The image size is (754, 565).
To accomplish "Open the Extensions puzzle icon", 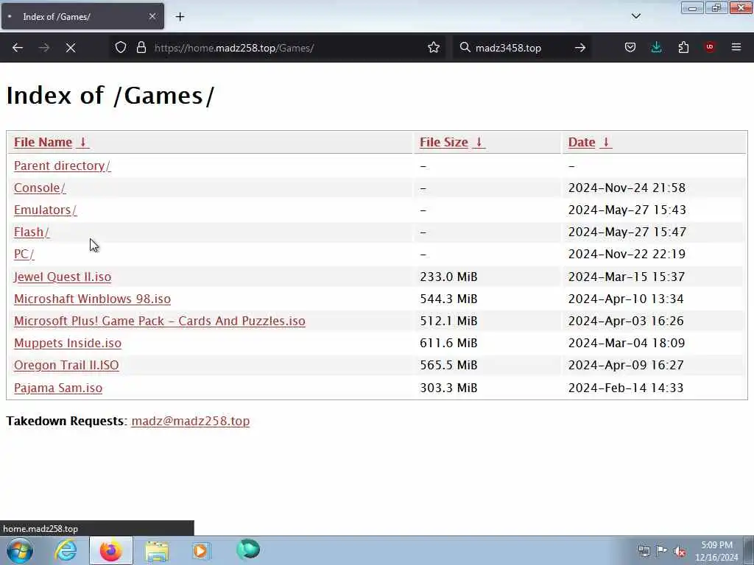I will point(683,48).
